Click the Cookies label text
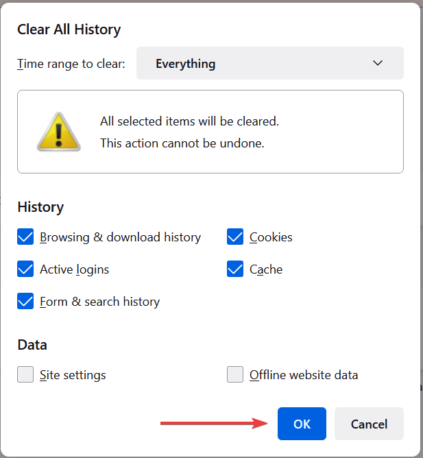The width and height of the screenshot is (423, 458). [271, 237]
